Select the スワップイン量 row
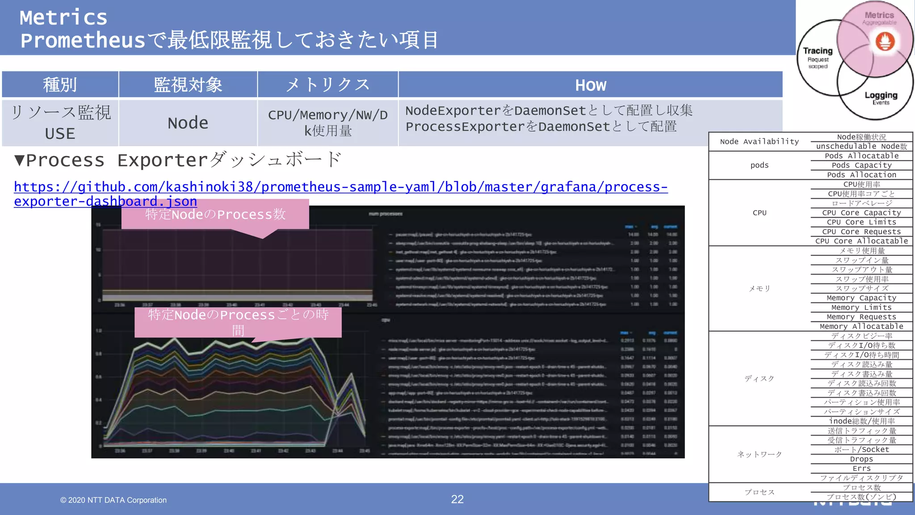Screen dimensions: 915x515 (x=861, y=260)
